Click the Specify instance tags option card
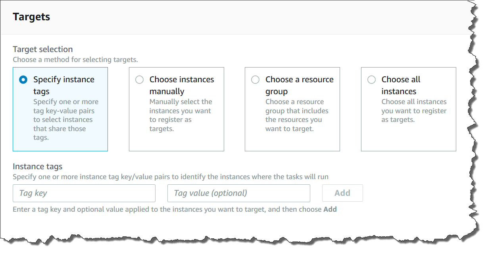Screen dimensions: 486x253 [60, 109]
